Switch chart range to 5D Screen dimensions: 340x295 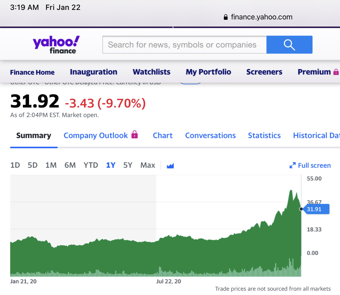(32, 165)
